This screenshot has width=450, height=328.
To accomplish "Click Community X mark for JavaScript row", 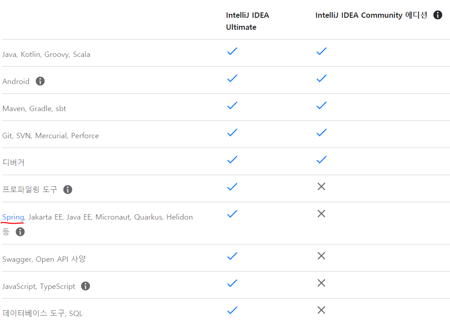I will tap(321, 283).
